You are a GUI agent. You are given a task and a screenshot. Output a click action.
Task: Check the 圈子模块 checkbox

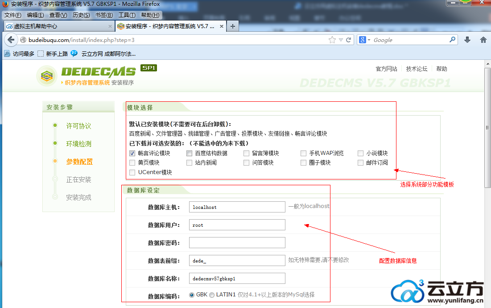[303, 162]
